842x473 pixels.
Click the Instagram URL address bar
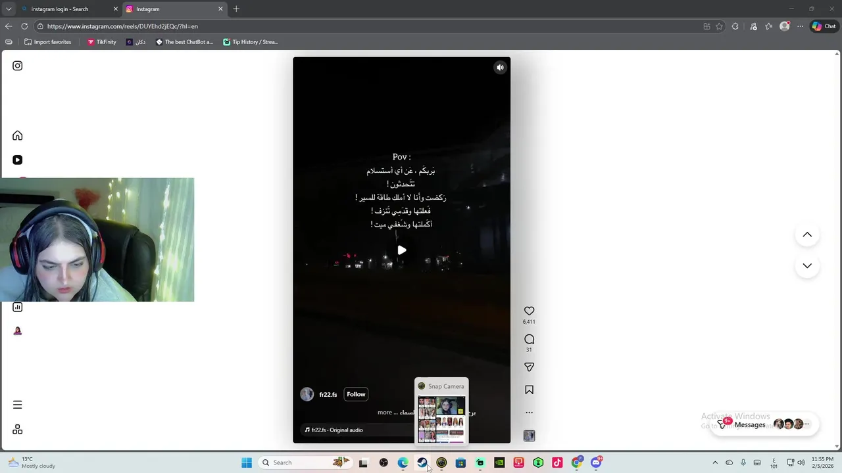click(x=368, y=26)
